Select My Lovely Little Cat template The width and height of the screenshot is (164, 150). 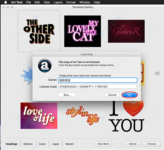click(x=82, y=31)
